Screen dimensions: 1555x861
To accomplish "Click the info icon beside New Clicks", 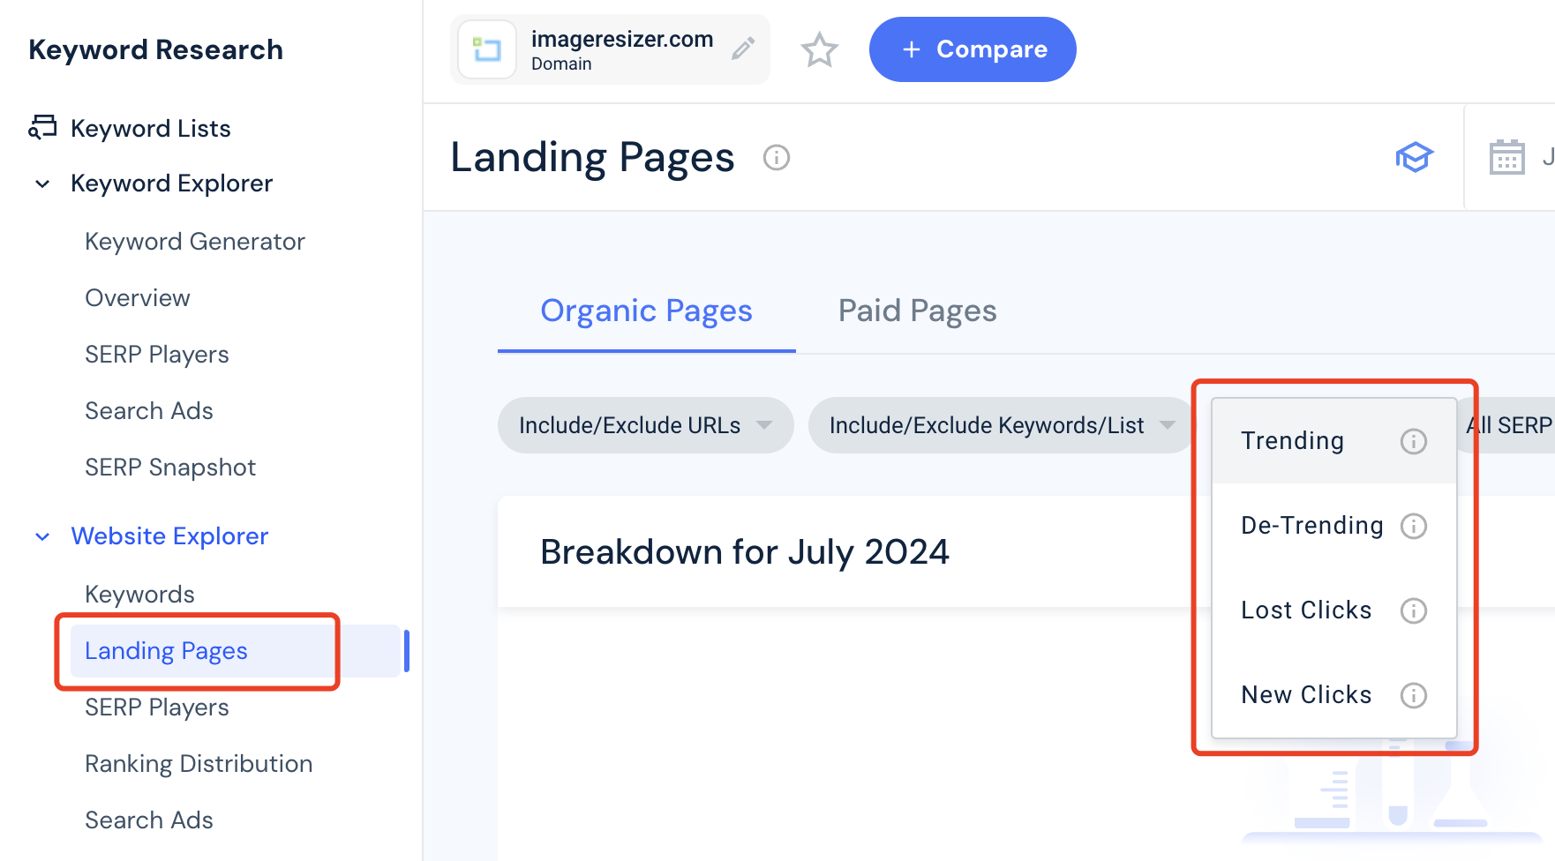I will [1414, 695].
